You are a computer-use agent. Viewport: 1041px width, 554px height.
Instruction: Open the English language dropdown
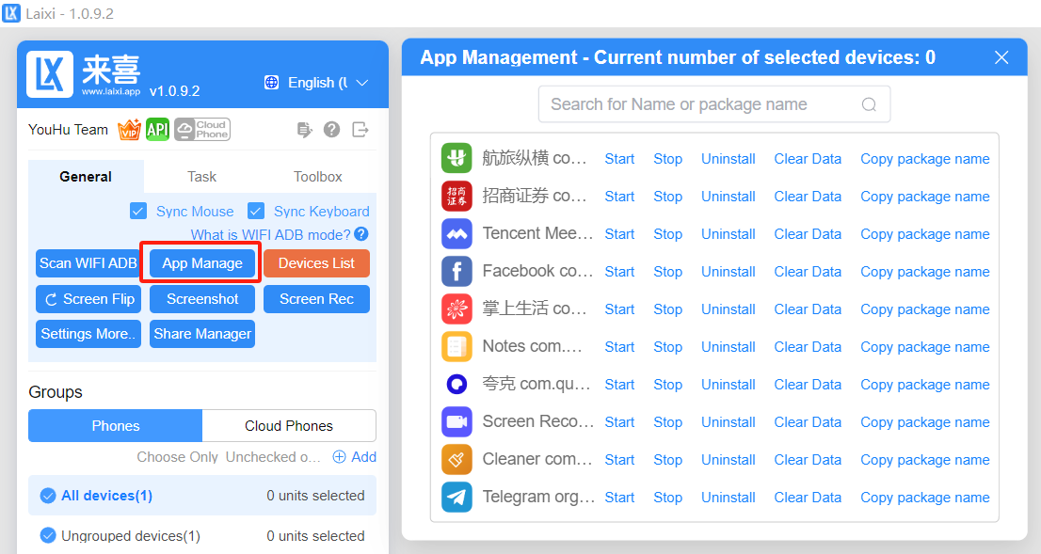(x=316, y=82)
